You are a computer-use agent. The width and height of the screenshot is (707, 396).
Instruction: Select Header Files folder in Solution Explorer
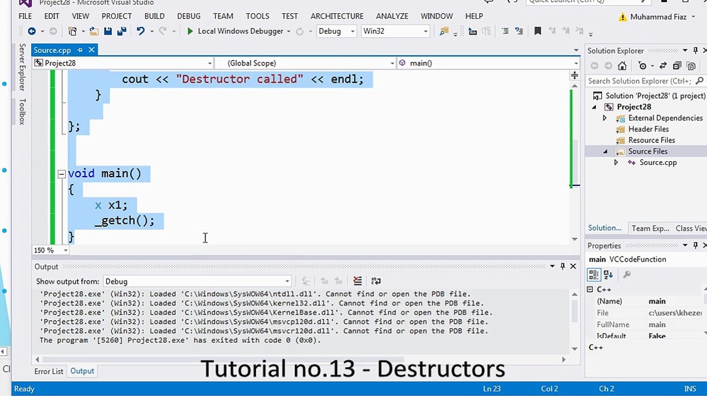point(649,129)
